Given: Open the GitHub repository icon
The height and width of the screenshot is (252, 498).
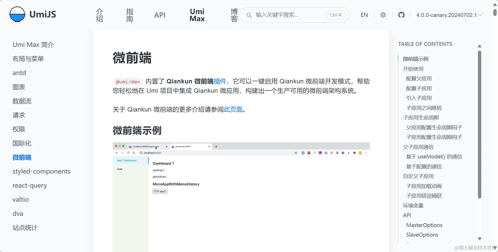Looking at the screenshot, I should coord(401,15).
